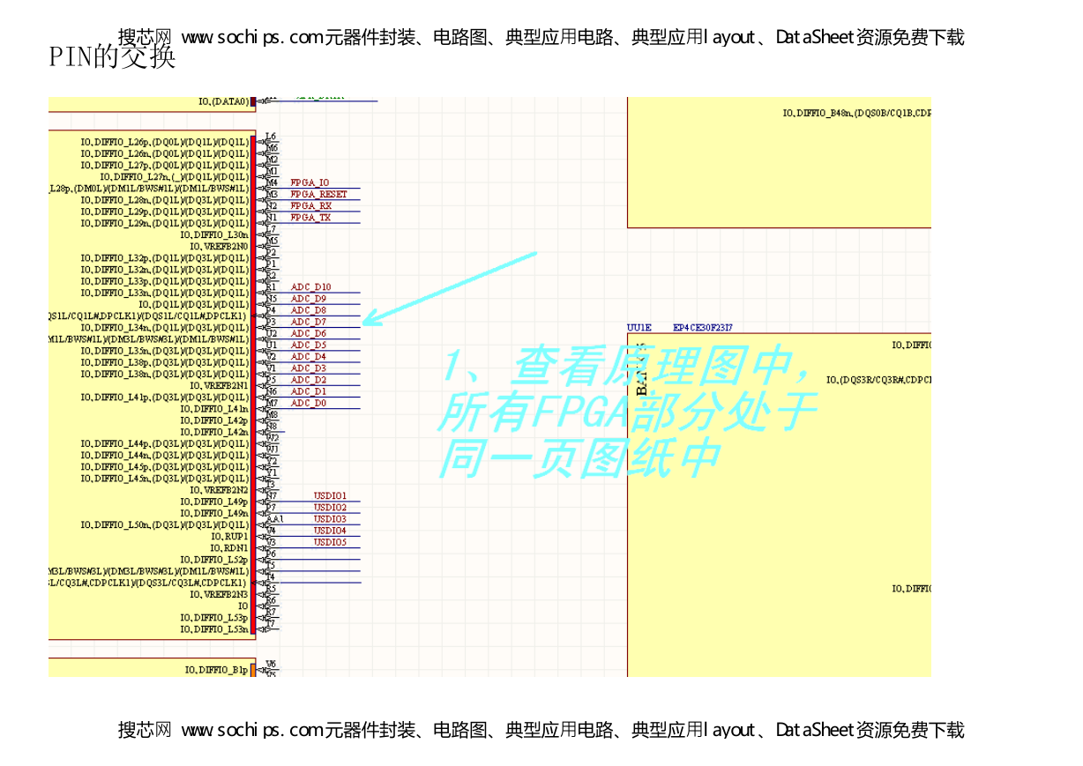Viewport: 1083px width, 766px height.
Task: Select the ADC_D6 net label
Action: (x=309, y=333)
